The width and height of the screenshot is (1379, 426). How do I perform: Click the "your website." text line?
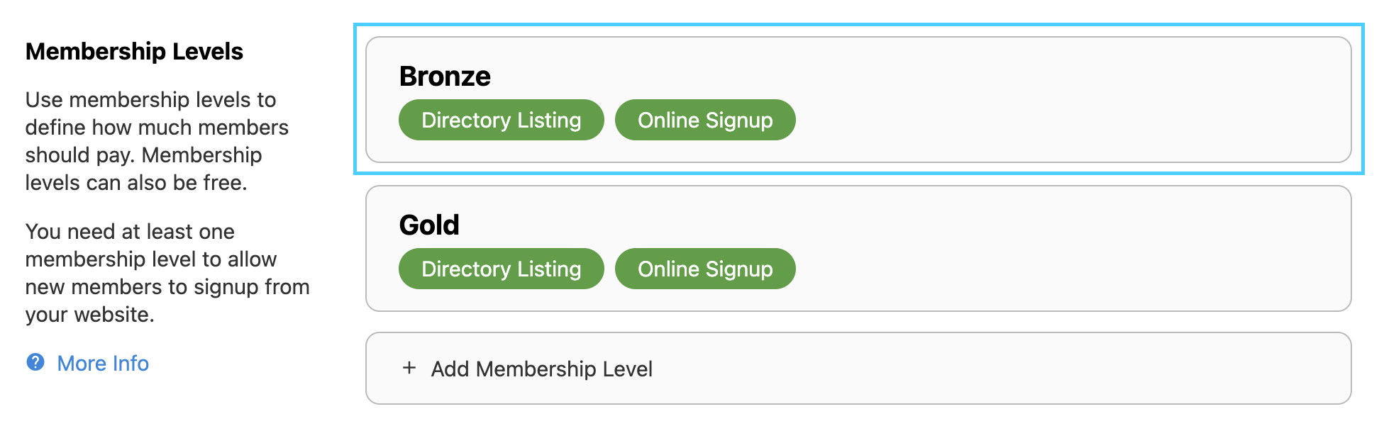click(x=89, y=315)
